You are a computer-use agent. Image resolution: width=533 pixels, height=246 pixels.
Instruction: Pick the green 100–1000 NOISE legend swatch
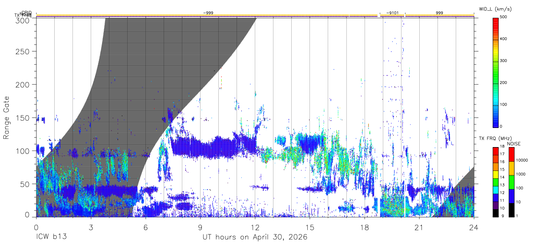(511, 182)
